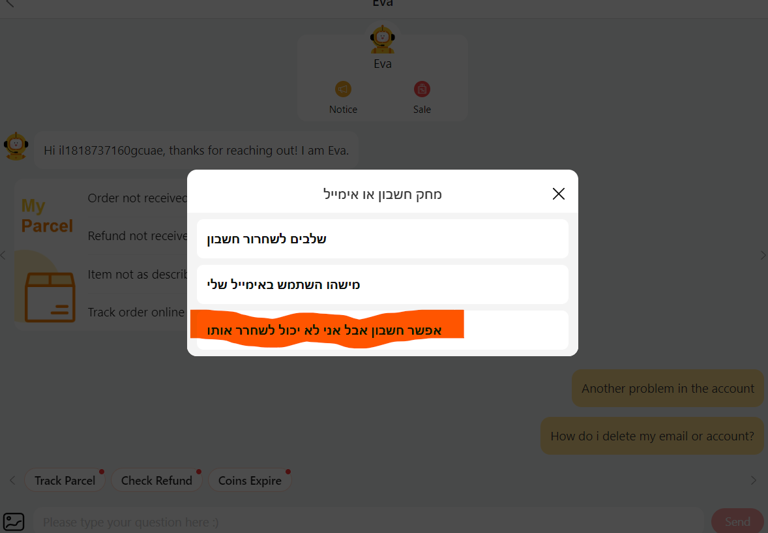Viewport: 768px width, 533px height.
Task: Select 'Item not as described' in My Parcel
Action: click(138, 274)
